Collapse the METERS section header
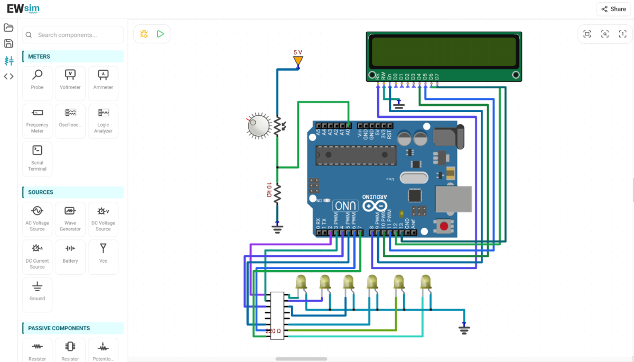The image size is (634, 362). [73, 57]
